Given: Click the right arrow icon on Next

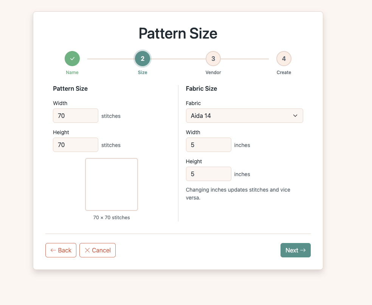Looking at the screenshot, I should 303,250.
